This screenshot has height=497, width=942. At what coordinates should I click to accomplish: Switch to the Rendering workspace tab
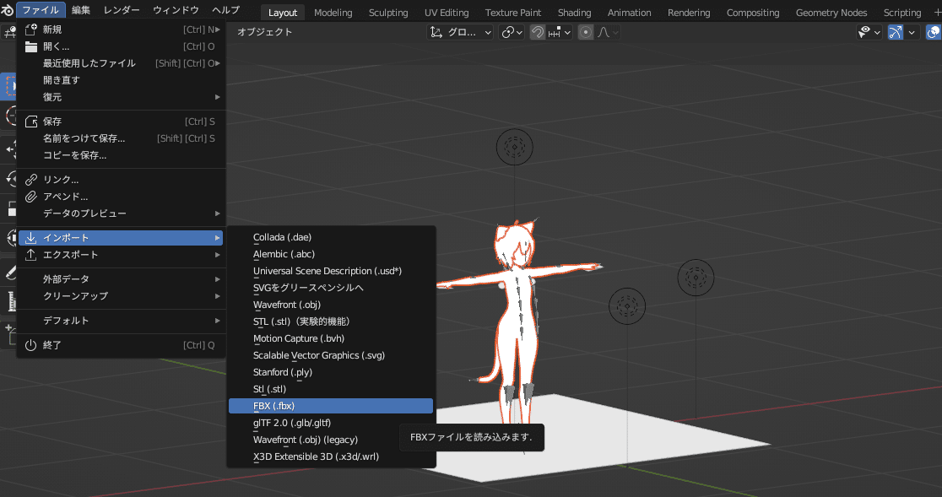coord(689,13)
